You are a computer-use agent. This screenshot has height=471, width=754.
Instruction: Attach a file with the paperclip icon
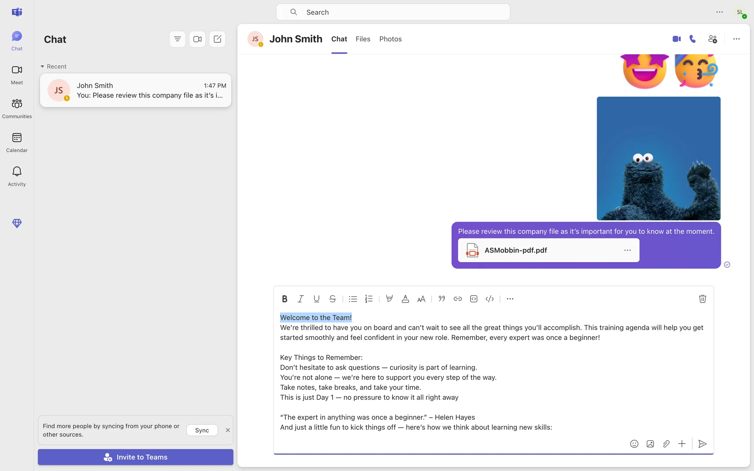pyautogui.click(x=666, y=444)
